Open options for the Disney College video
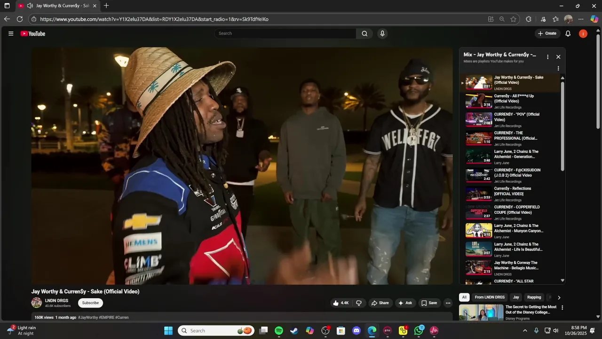Screen dimensions: 602x339 pyautogui.click(x=562, y=307)
